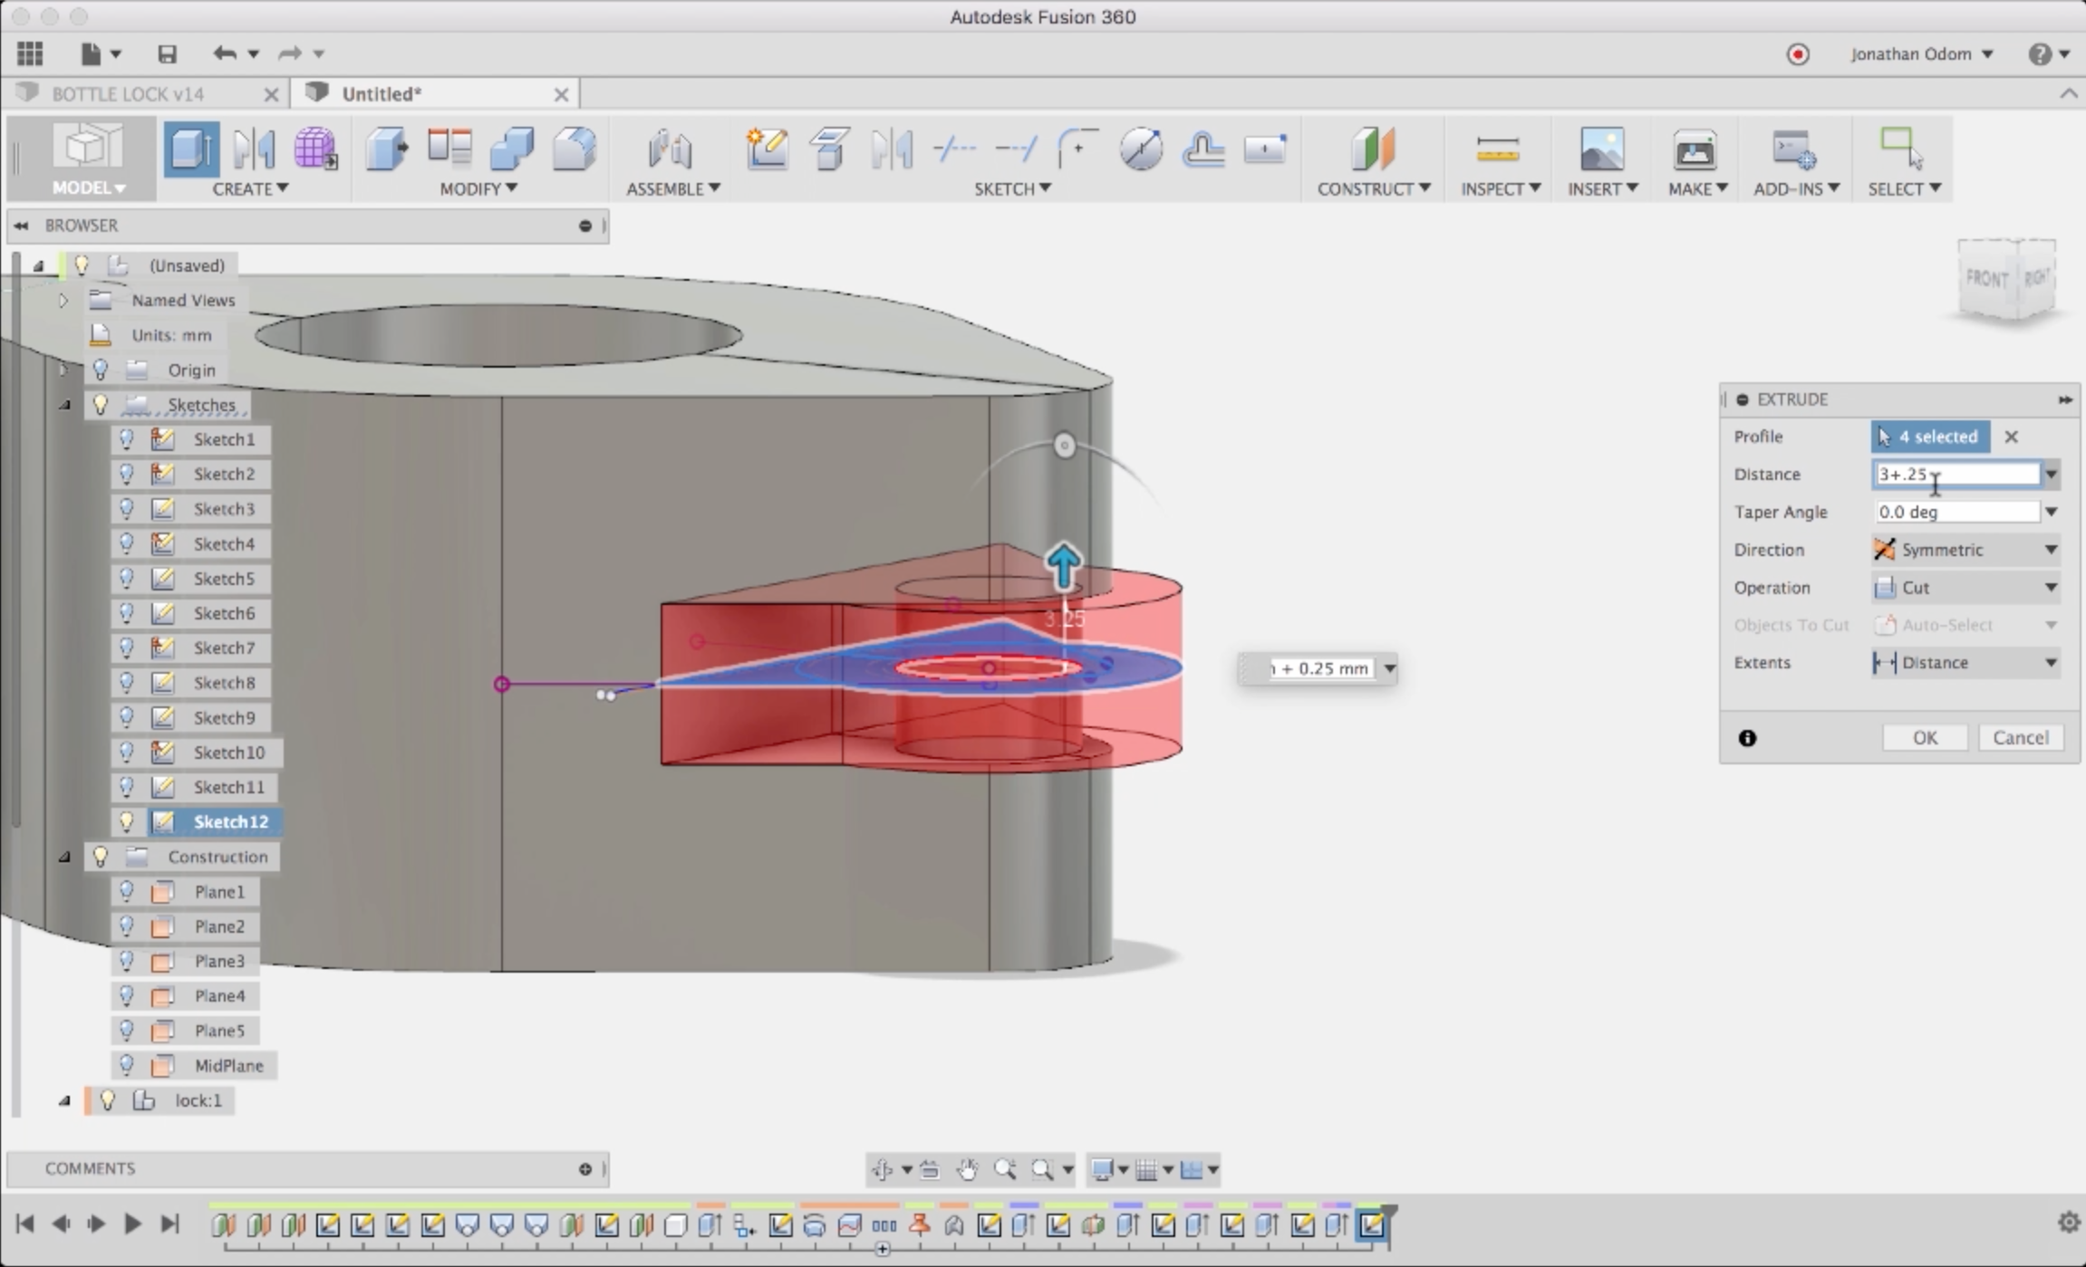2086x1267 pixels.
Task: Open the data panel grid icon
Action: point(30,54)
